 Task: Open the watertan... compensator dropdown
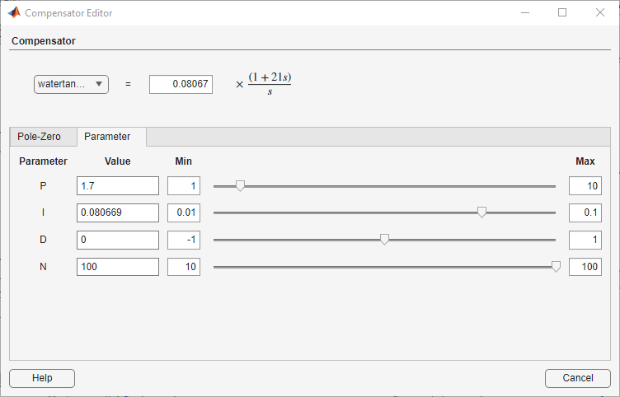[x=71, y=84]
